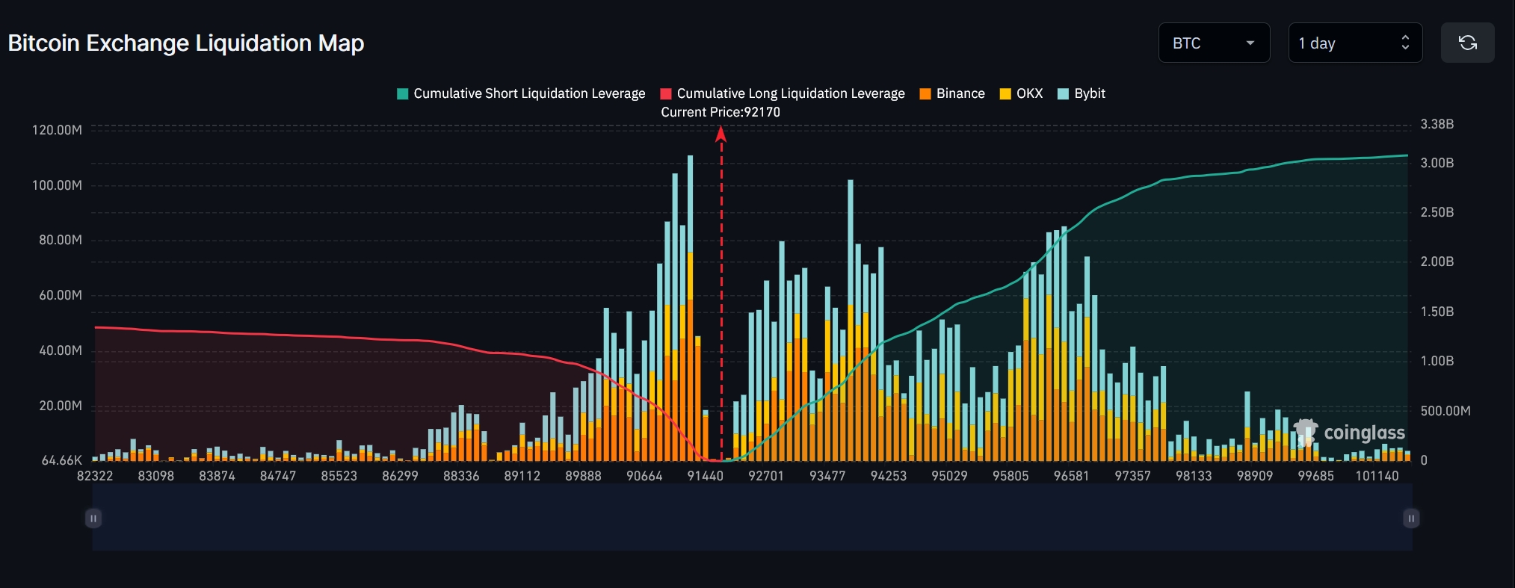The image size is (1515, 588).
Task: Click the 92701 label on the price axis
Action: click(766, 476)
